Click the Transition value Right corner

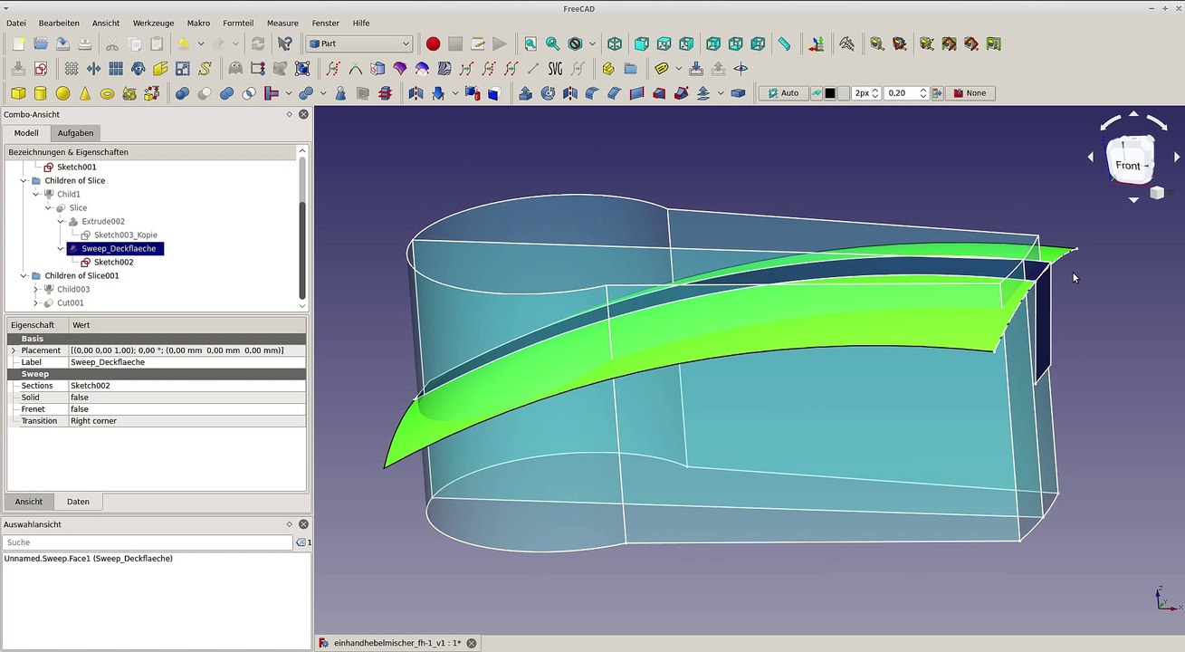pyautogui.click(x=187, y=421)
